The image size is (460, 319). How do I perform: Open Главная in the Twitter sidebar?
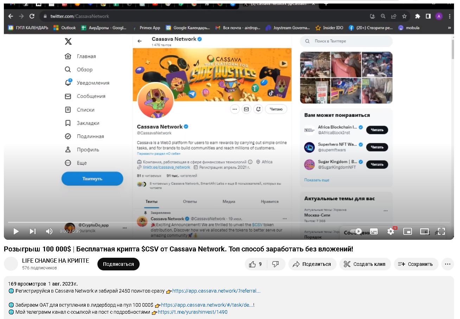pos(81,56)
